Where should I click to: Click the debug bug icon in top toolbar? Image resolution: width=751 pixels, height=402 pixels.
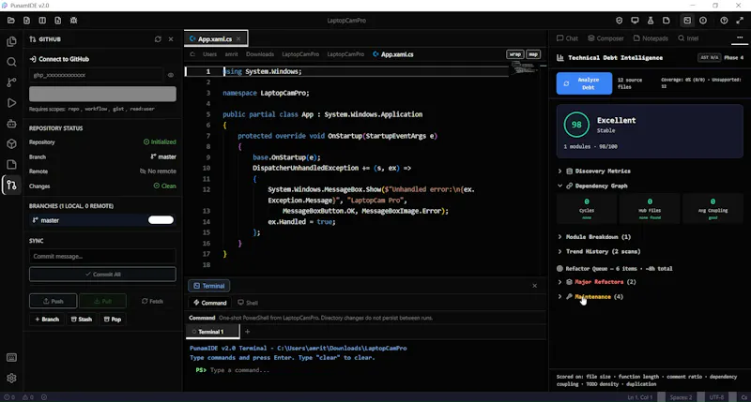pyautogui.click(x=73, y=21)
